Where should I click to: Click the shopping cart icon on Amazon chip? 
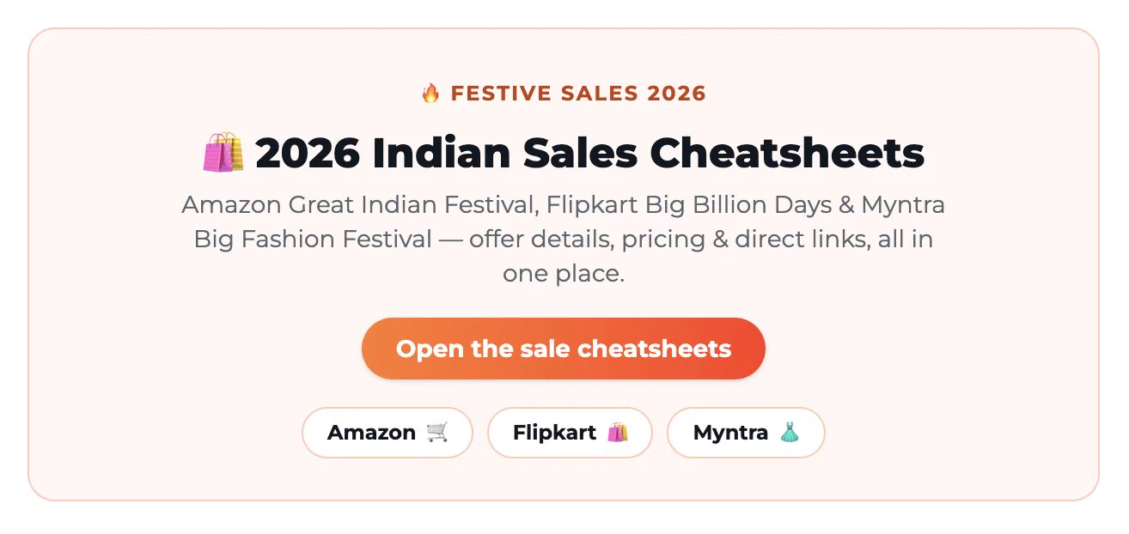[x=437, y=432]
